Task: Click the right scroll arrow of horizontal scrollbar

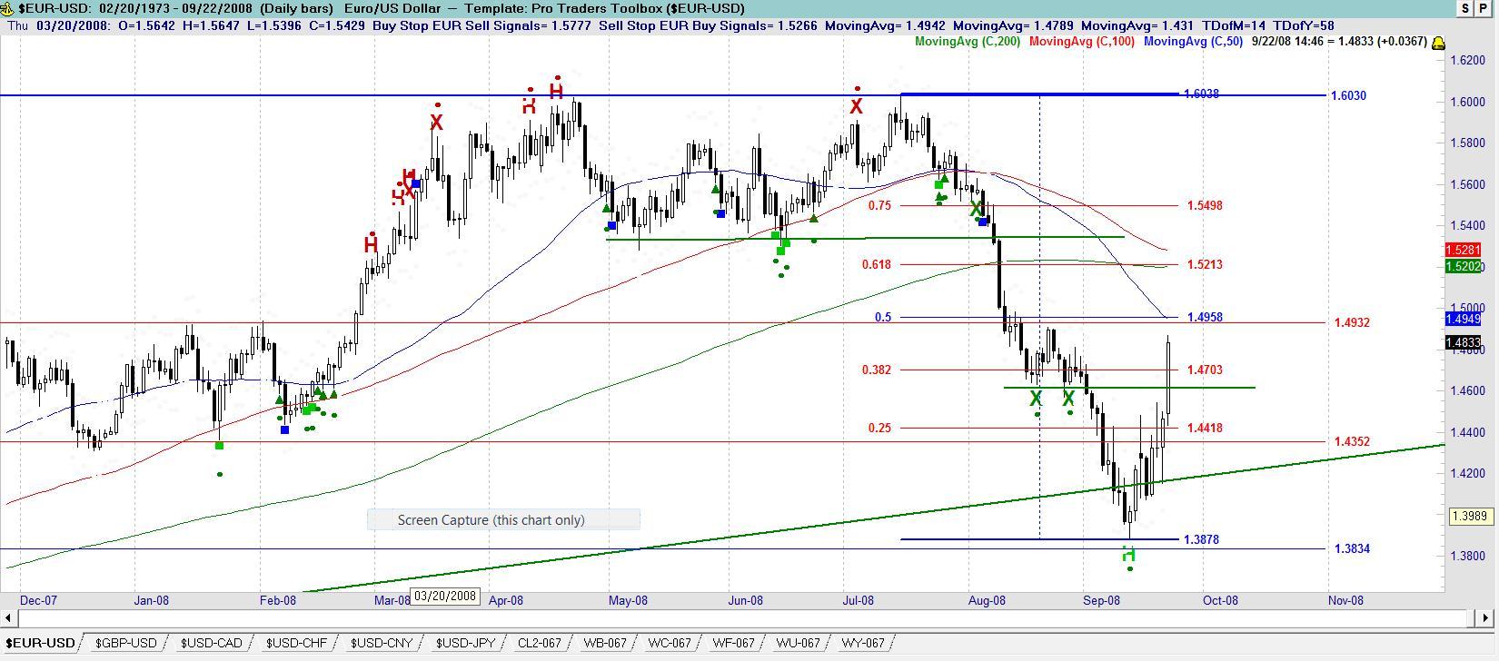Action: (1487, 618)
